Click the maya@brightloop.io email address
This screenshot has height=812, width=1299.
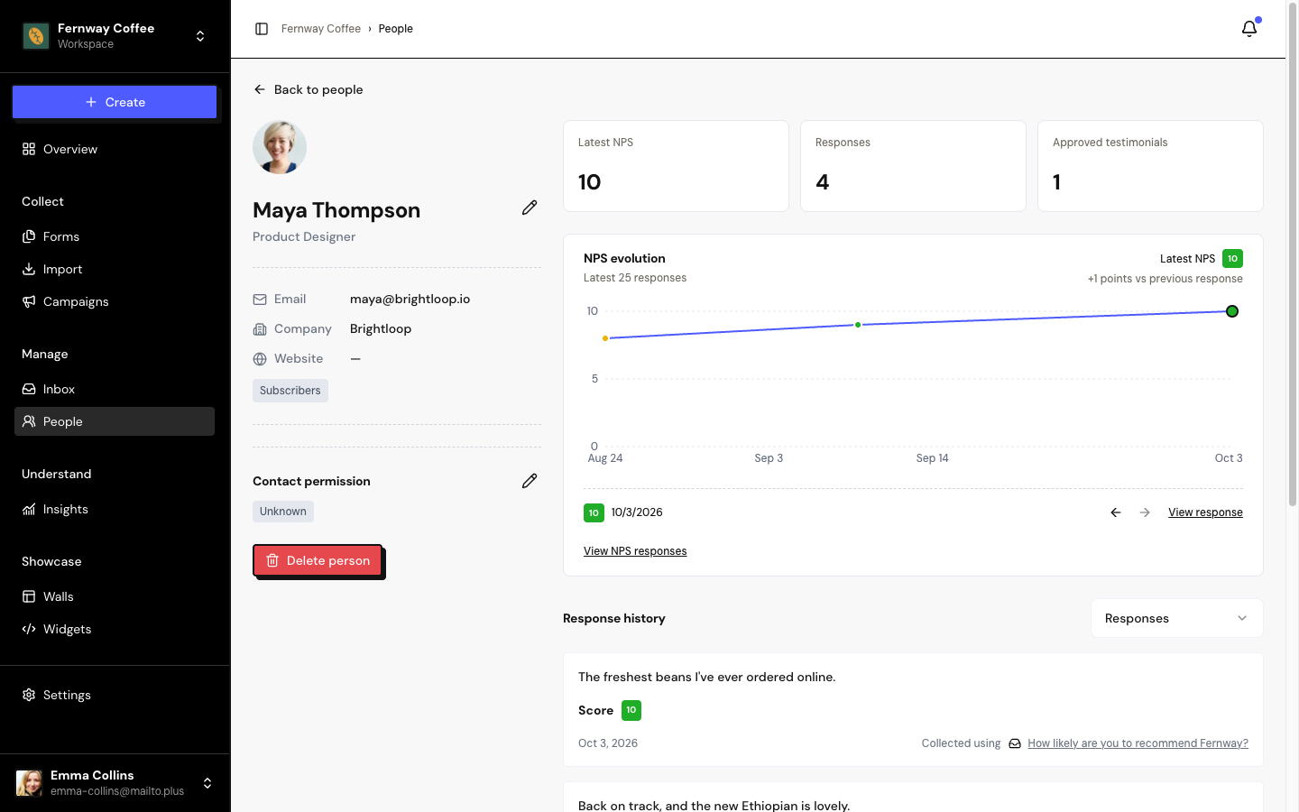coord(410,300)
